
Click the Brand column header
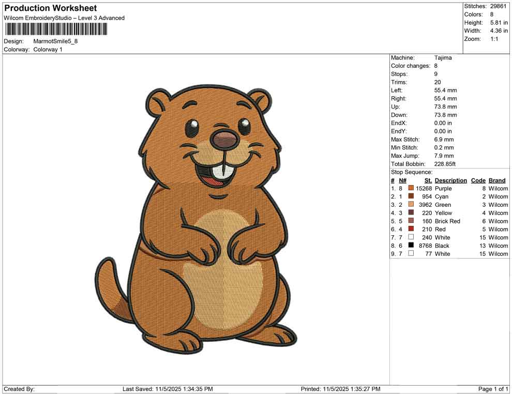click(x=497, y=180)
